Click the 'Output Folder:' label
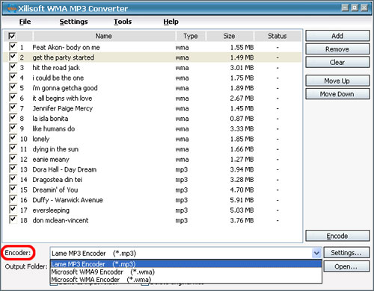The image size is (374, 291). [26, 266]
